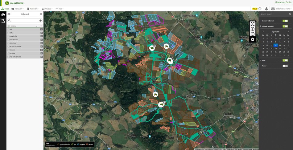Open the Více menu
The width and height of the screenshot is (293, 150).
[x=60, y=9]
